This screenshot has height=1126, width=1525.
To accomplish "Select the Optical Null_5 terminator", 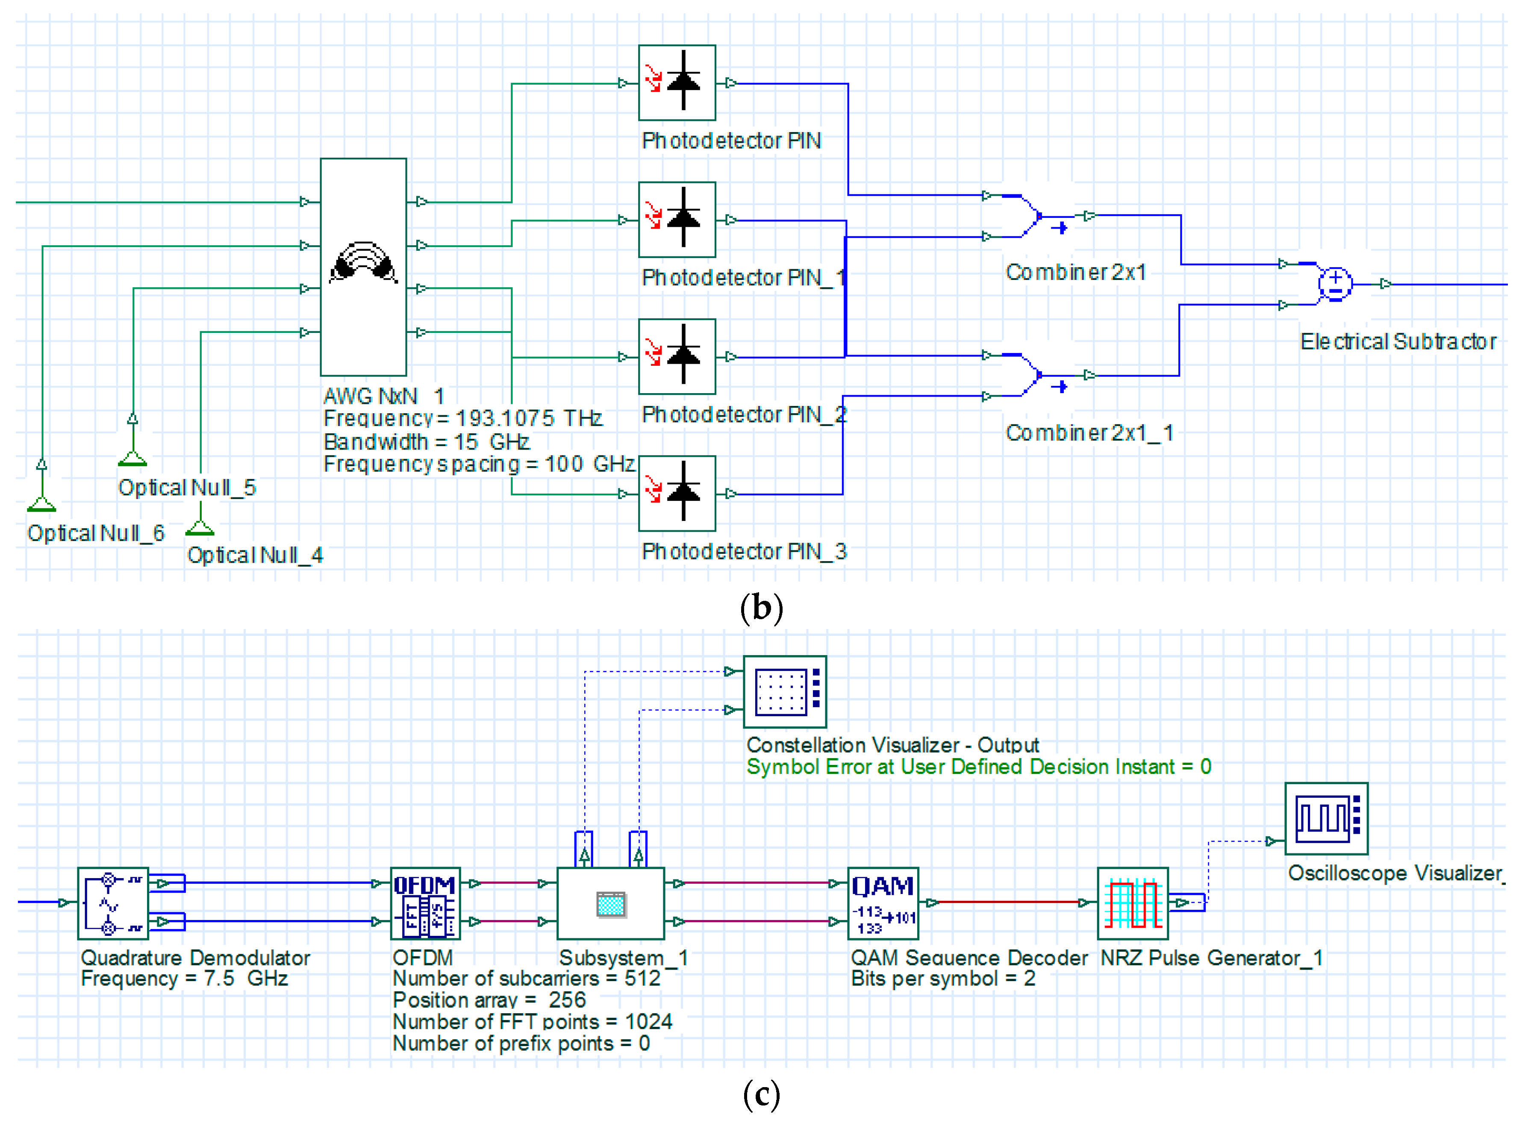I will (132, 458).
